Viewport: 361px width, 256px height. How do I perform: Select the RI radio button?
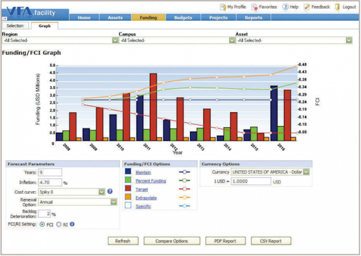coord(59,224)
